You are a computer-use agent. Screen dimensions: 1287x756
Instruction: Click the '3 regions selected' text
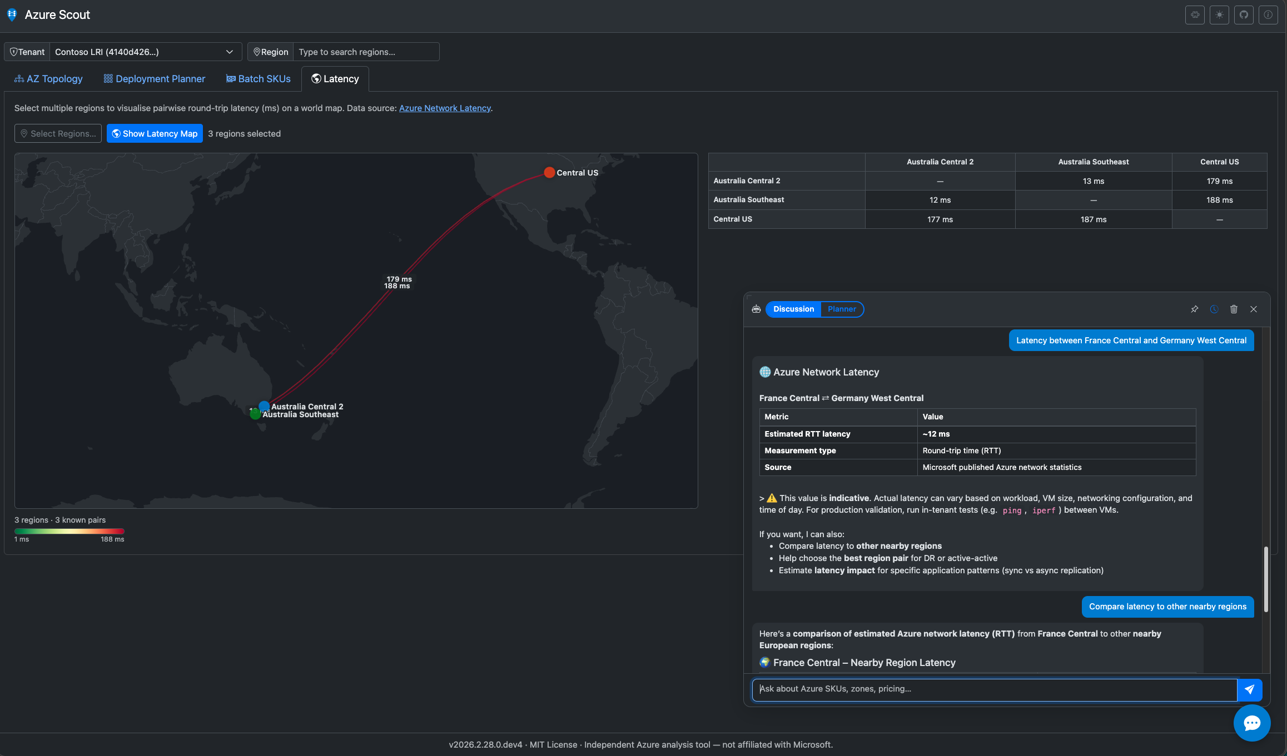pyautogui.click(x=245, y=134)
